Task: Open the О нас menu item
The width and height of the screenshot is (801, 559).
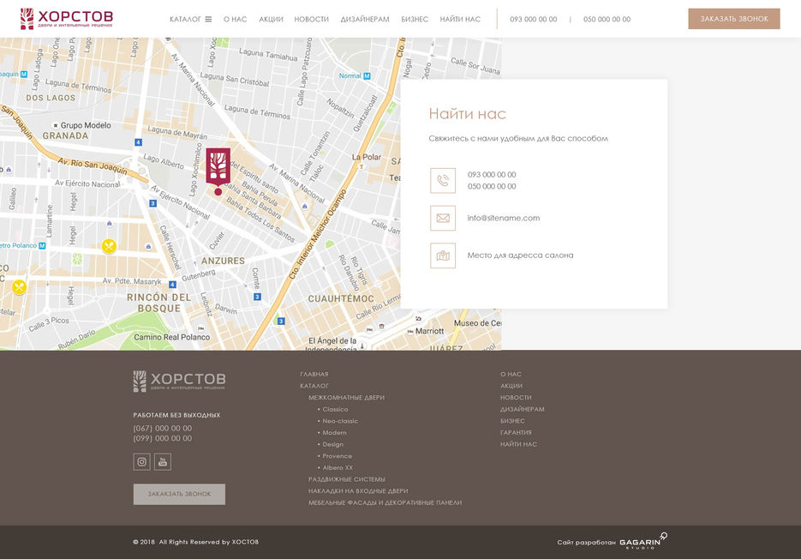Action: tap(235, 19)
